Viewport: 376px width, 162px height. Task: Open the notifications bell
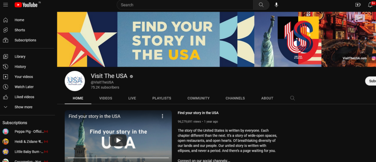click(x=370, y=5)
